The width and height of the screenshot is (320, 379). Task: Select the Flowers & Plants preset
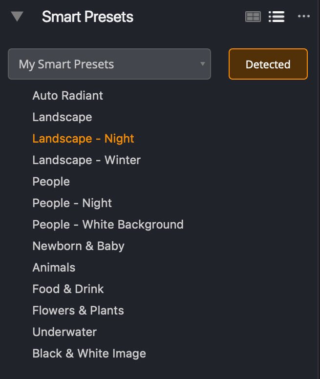[78, 311]
